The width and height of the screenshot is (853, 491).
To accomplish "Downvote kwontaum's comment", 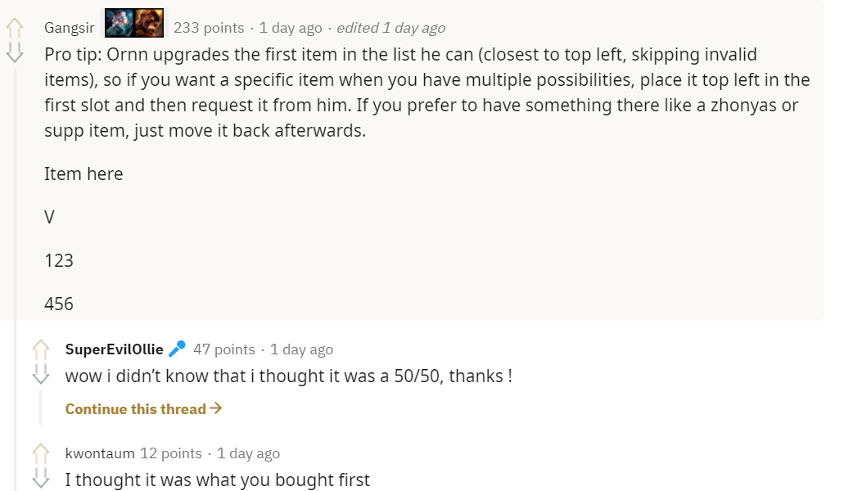I will coord(41,477).
